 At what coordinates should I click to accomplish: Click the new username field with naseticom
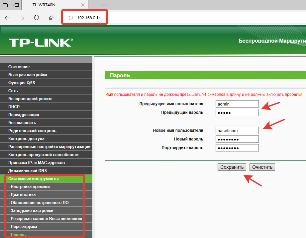(x=237, y=130)
